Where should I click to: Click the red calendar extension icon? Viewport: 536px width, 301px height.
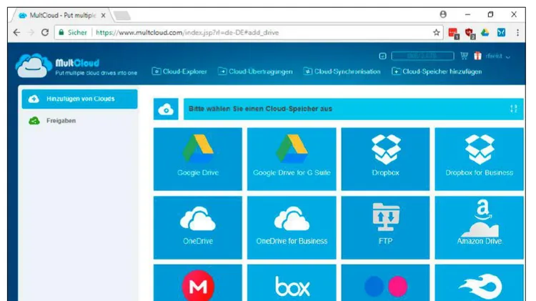pos(454,33)
